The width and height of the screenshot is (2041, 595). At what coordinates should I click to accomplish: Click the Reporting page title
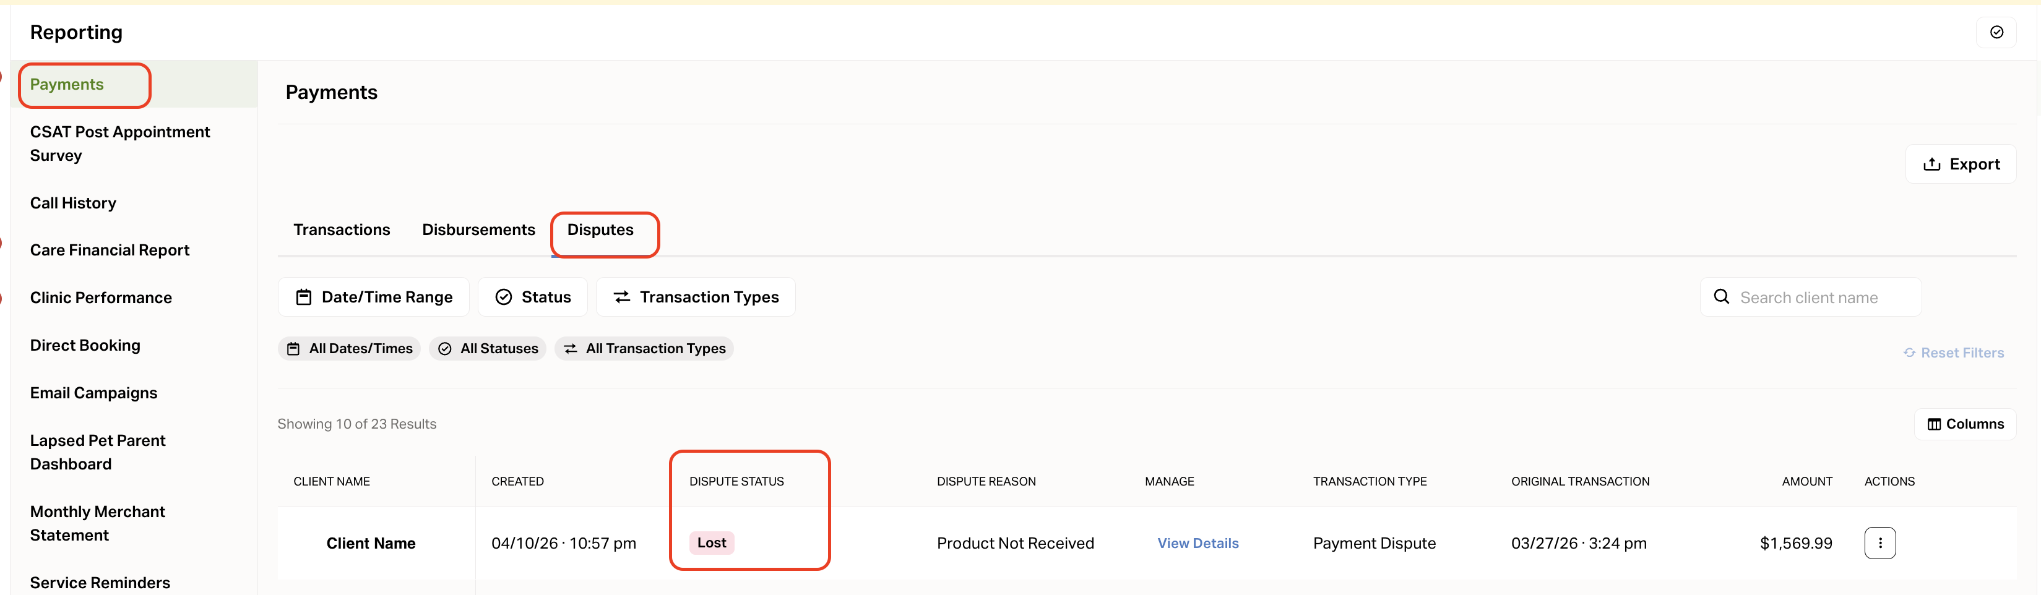pos(76,33)
